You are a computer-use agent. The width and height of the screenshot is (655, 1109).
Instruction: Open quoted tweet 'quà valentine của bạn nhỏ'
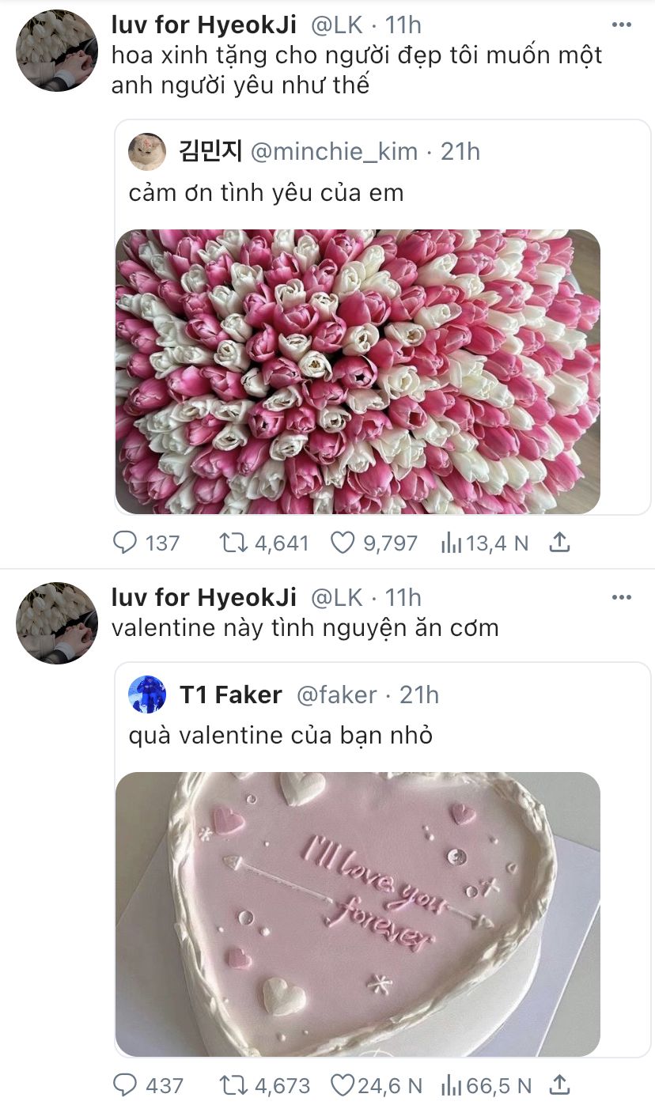click(280, 735)
